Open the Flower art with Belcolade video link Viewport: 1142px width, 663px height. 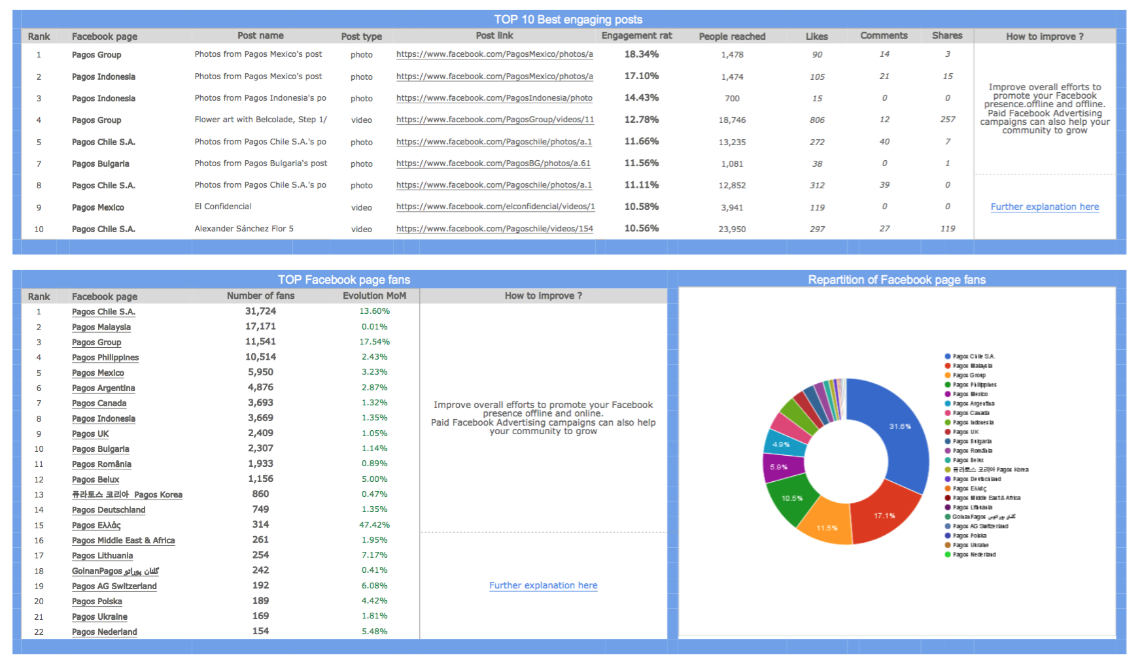pos(494,120)
